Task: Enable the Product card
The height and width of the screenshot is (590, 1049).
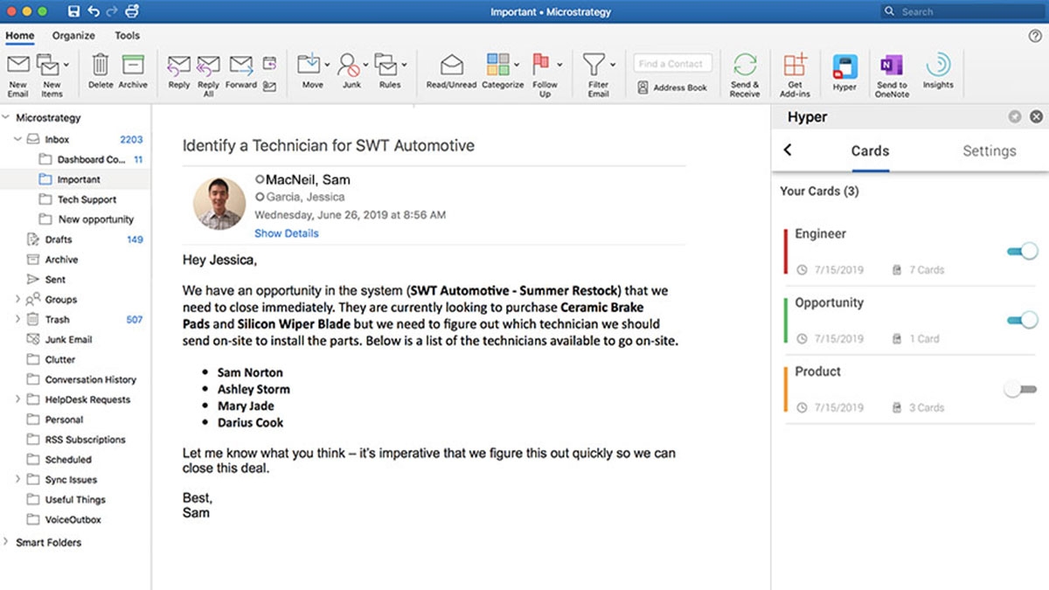Action: 1018,387
